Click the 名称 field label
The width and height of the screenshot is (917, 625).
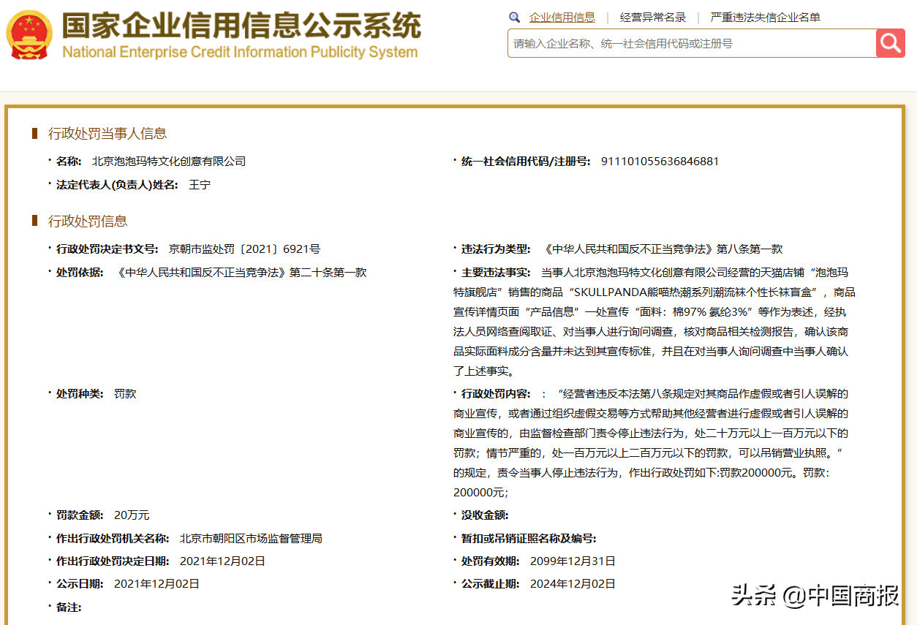(x=69, y=162)
